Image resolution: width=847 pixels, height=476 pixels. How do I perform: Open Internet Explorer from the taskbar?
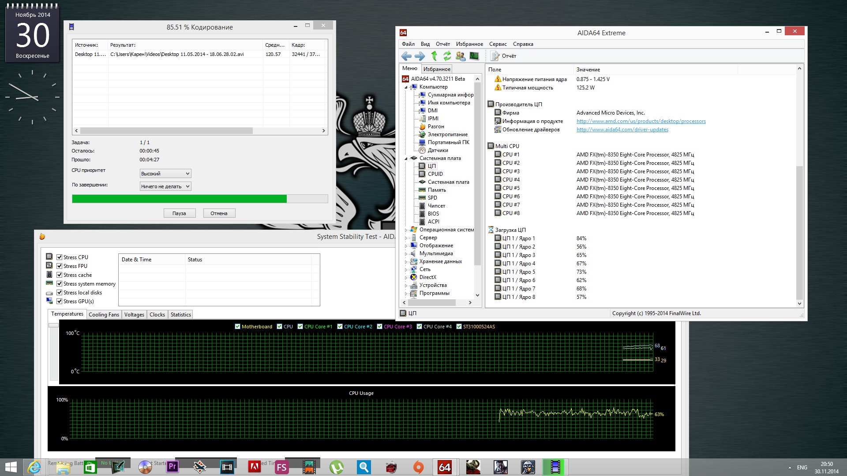[x=34, y=467]
